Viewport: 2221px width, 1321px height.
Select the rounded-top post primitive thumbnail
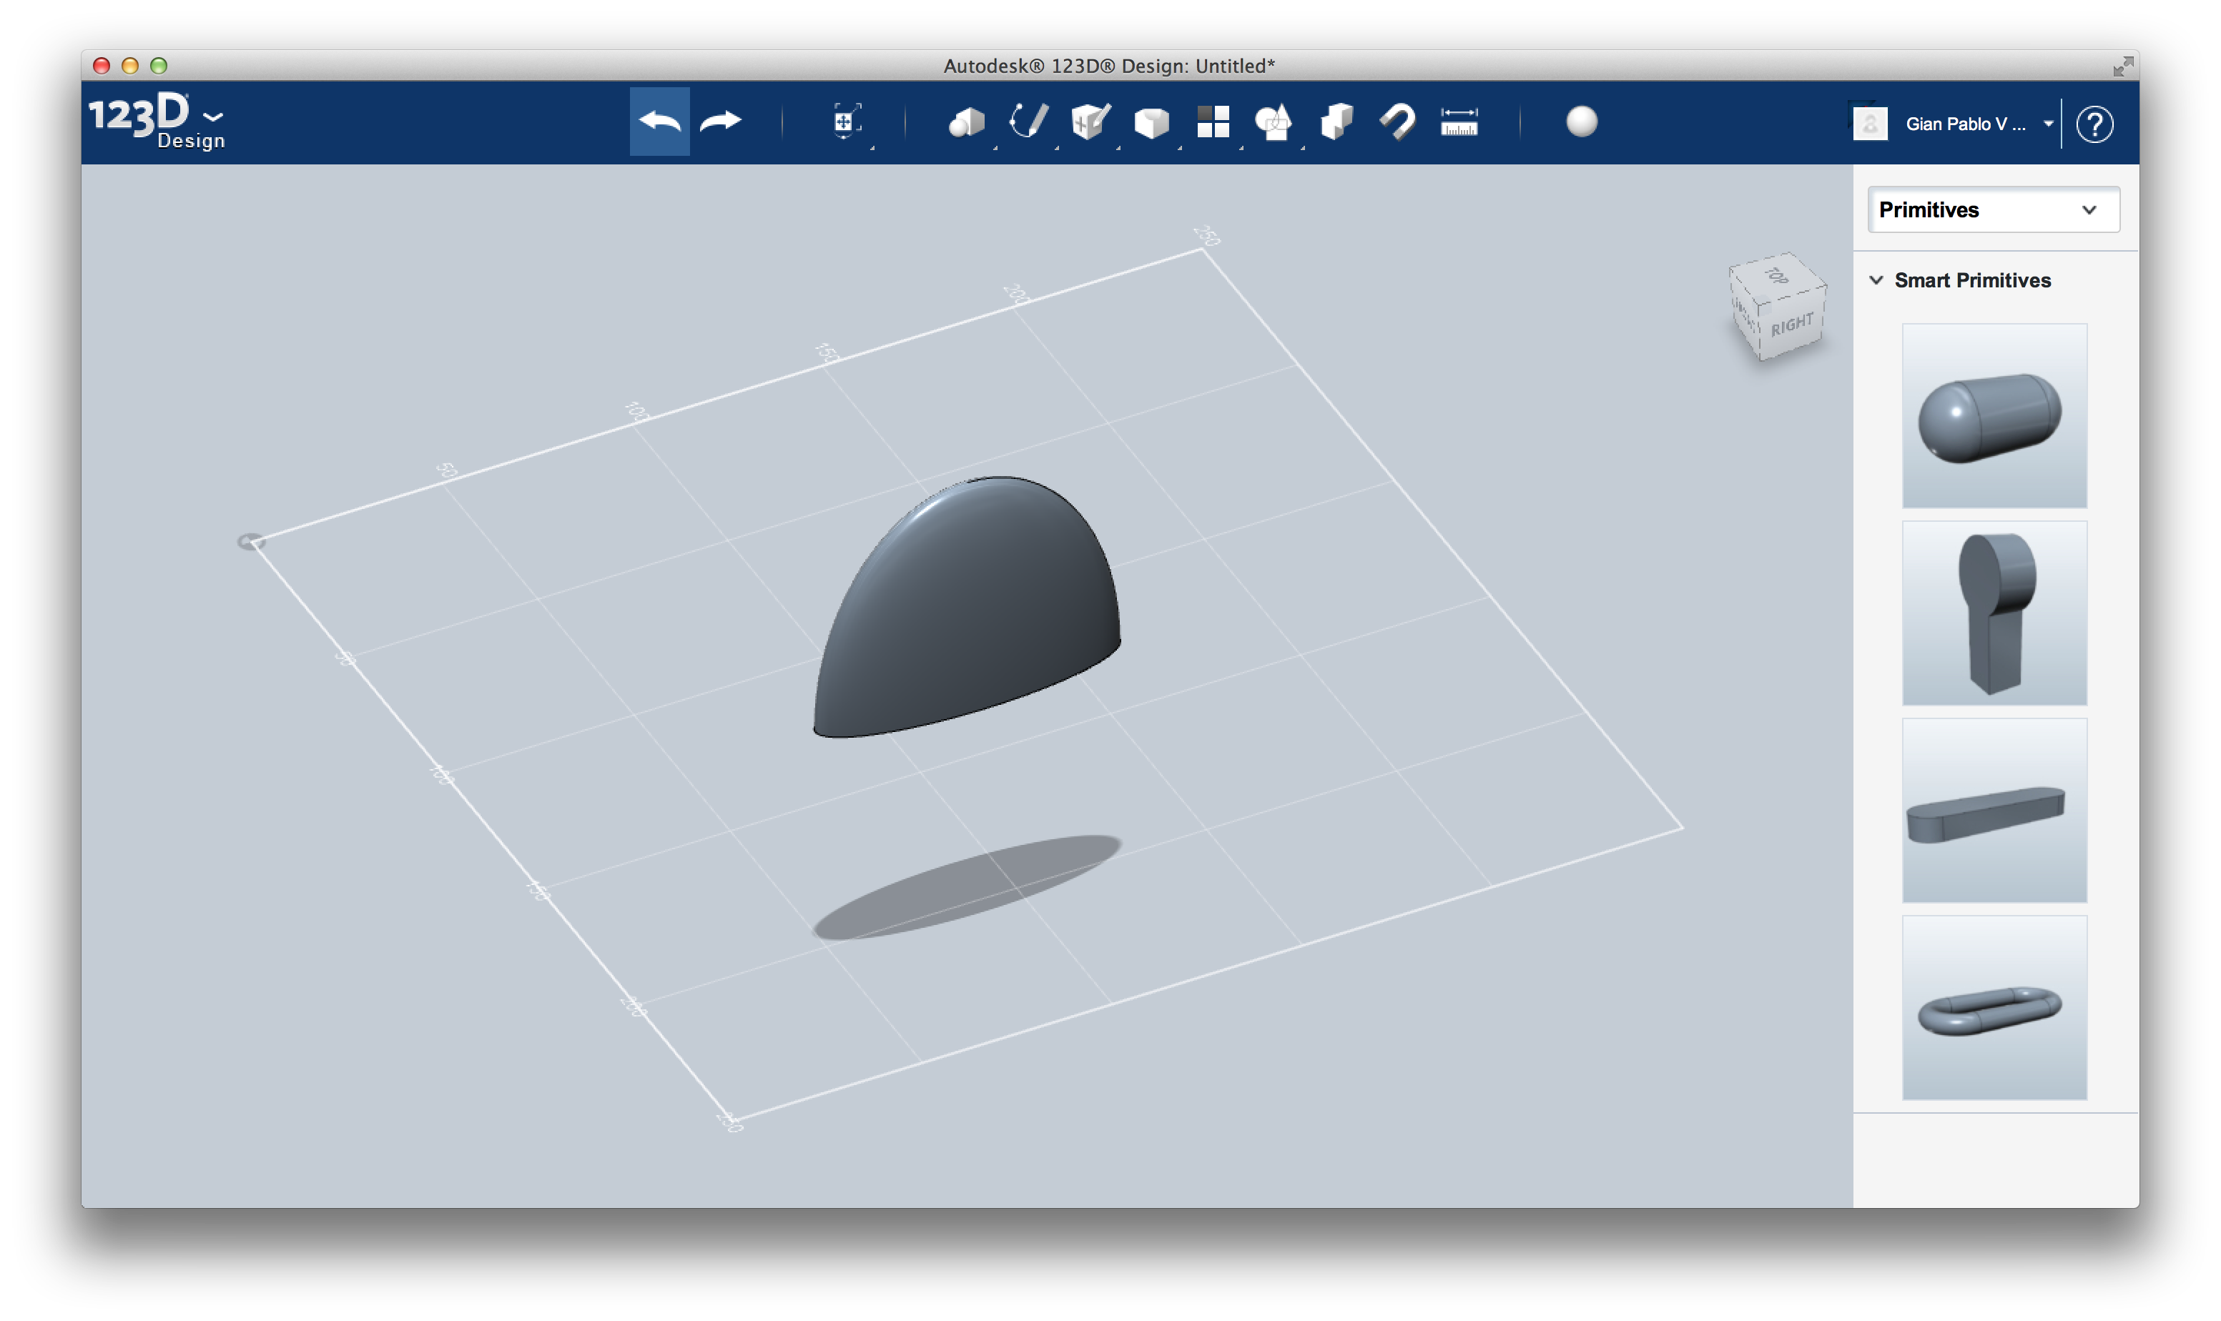(x=1994, y=613)
